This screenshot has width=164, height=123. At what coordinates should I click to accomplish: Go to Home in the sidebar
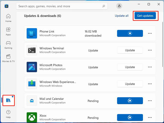8,18
